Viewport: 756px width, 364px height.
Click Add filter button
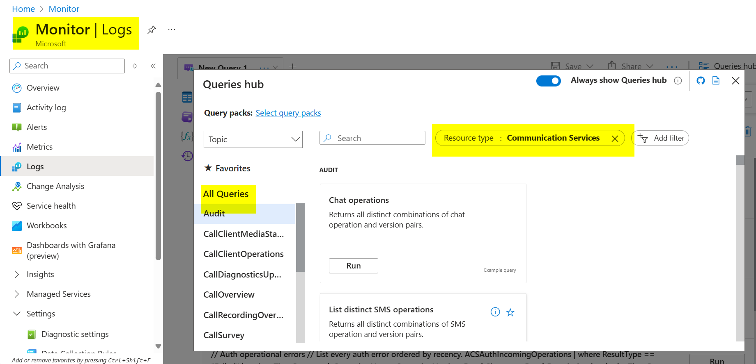(x=661, y=138)
